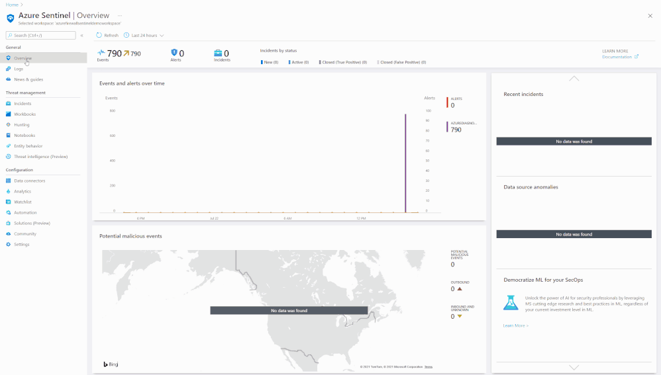This screenshot has height=375, width=661.
Task: Click the Active (0) status legend
Action: (x=299, y=62)
